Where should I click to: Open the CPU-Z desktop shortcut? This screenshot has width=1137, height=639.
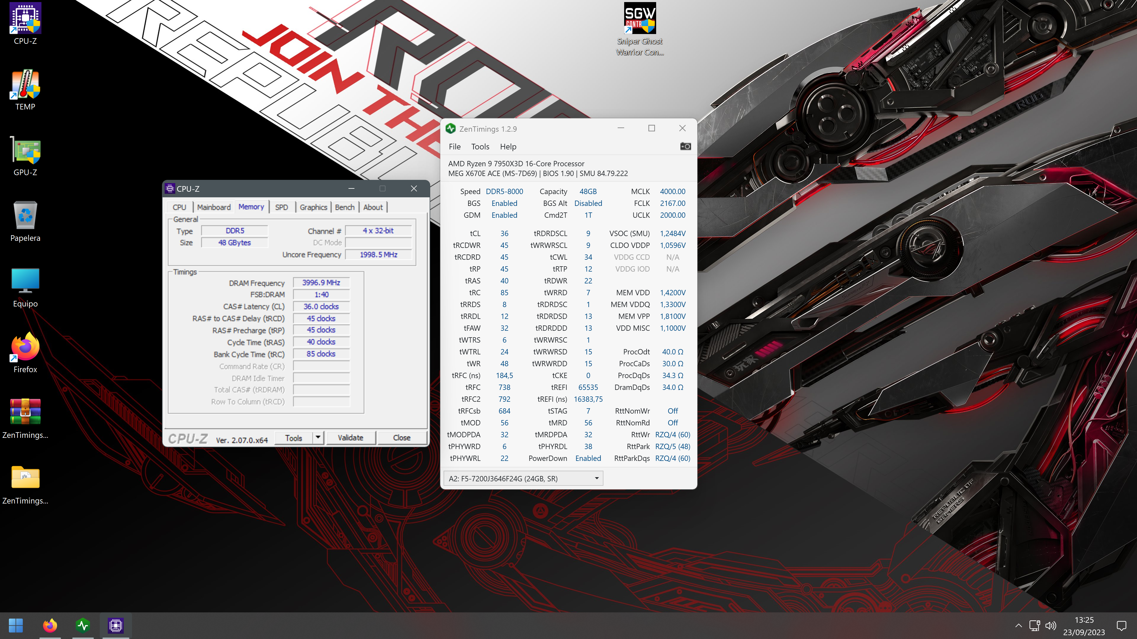click(x=25, y=24)
